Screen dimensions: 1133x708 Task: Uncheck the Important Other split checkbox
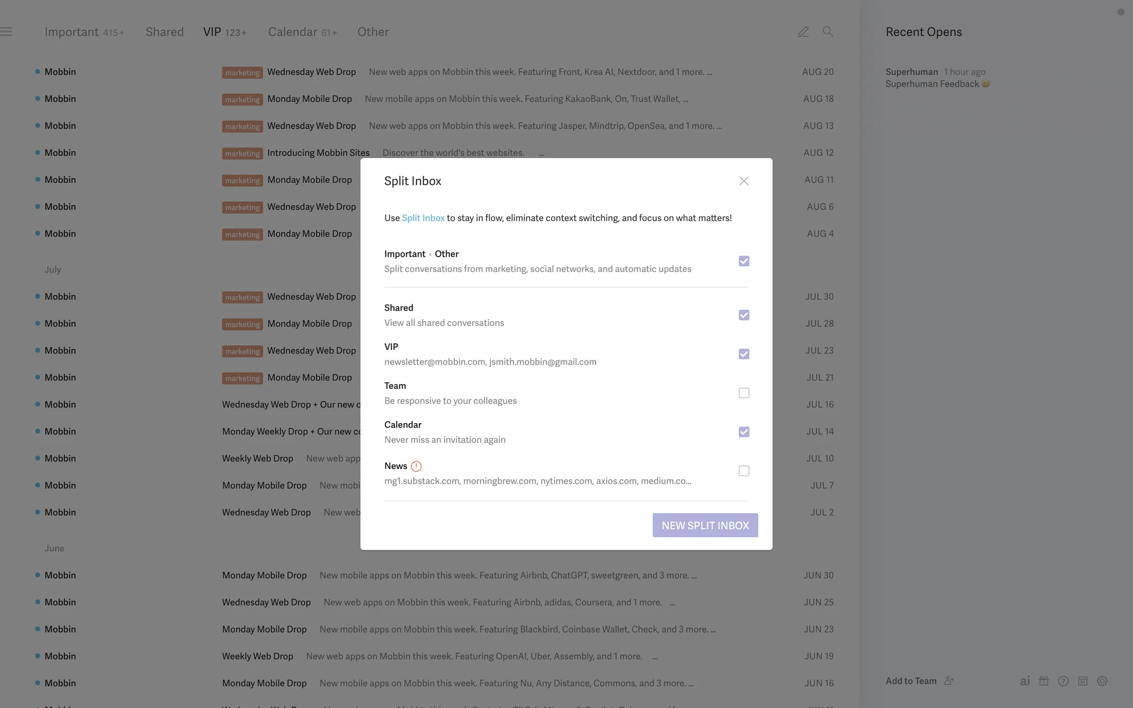point(744,261)
